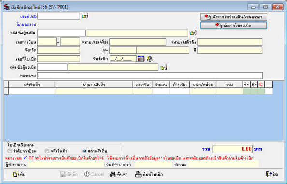Click the red C column header
This screenshot has height=184, width=287.
click(261, 85)
